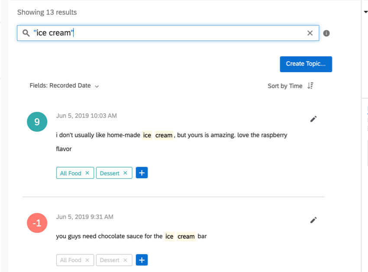The width and height of the screenshot is (368, 272).
Task: Click the teal sentiment score 9 badge
Action: click(x=37, y=122)
